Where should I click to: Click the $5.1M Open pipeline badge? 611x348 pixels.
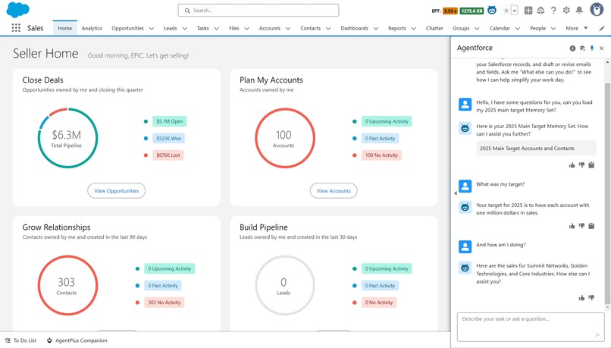[170, 121]
